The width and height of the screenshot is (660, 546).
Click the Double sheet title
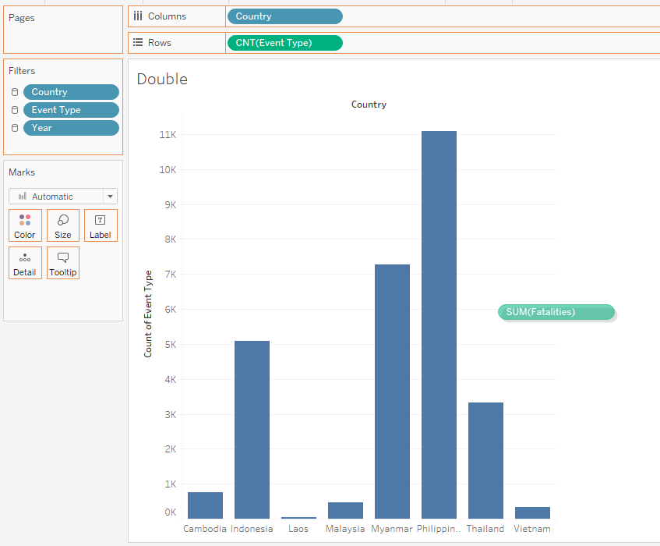(162, 79)
